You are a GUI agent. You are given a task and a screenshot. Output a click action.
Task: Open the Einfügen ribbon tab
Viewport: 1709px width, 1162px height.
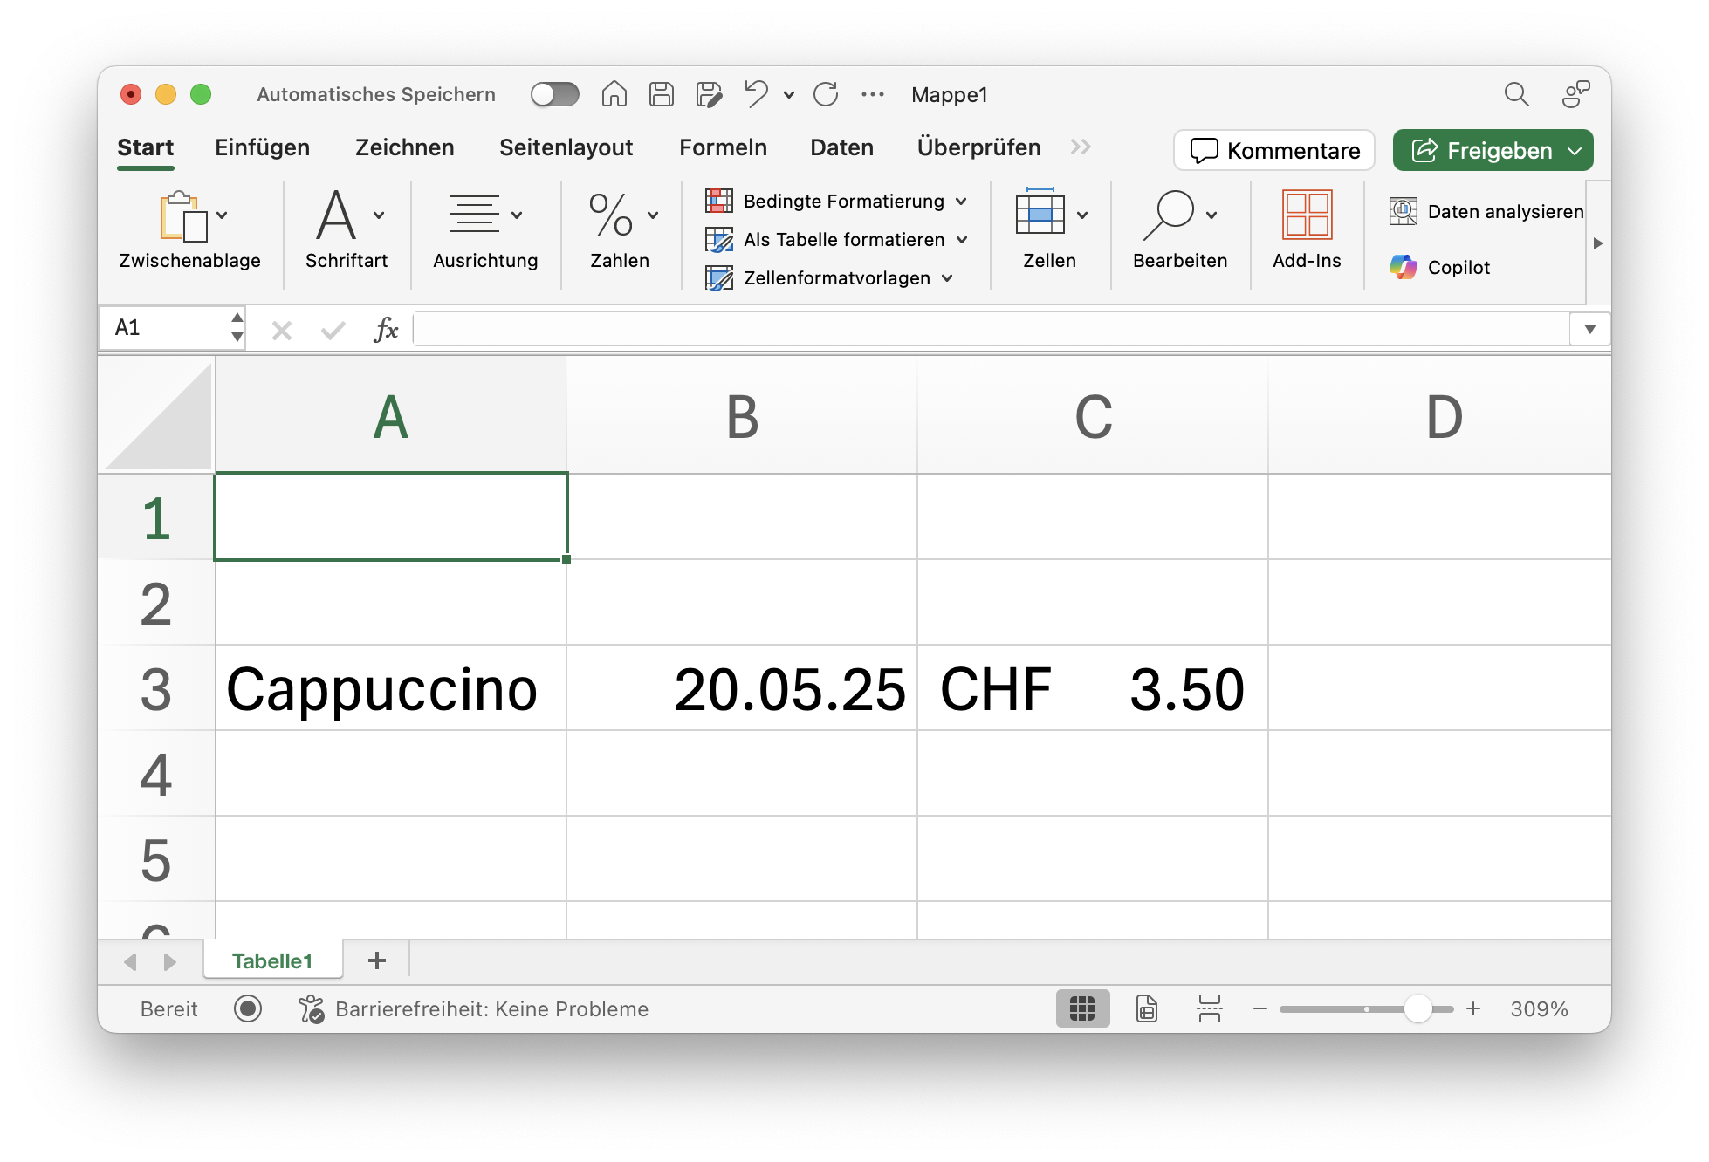click(x=262, y=147)
